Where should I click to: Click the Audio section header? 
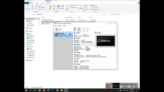point(77,59)
